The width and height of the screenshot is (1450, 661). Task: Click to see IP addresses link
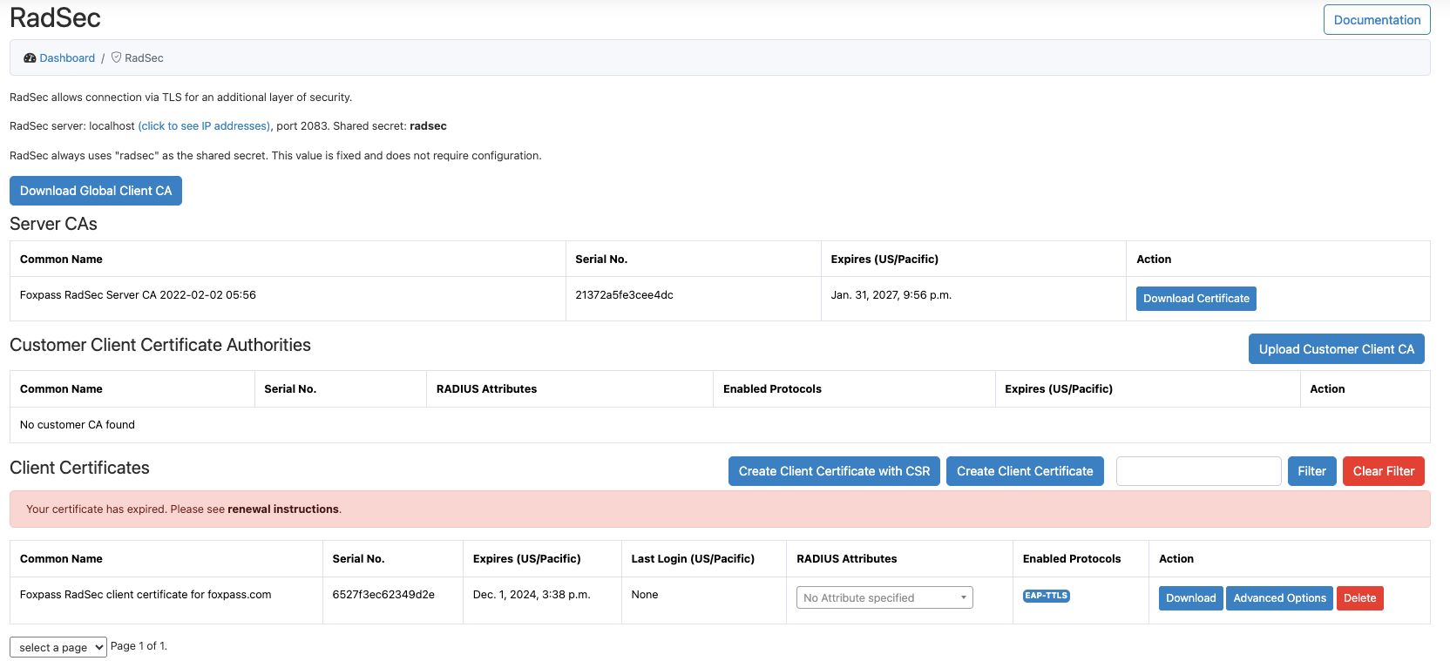[x=205, y=126]
